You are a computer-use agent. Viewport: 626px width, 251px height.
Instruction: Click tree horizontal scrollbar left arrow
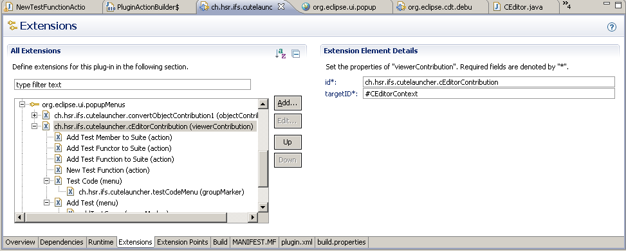19,218
